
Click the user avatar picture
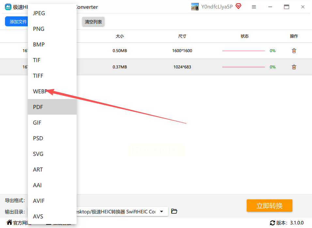[x=195, y=7]
